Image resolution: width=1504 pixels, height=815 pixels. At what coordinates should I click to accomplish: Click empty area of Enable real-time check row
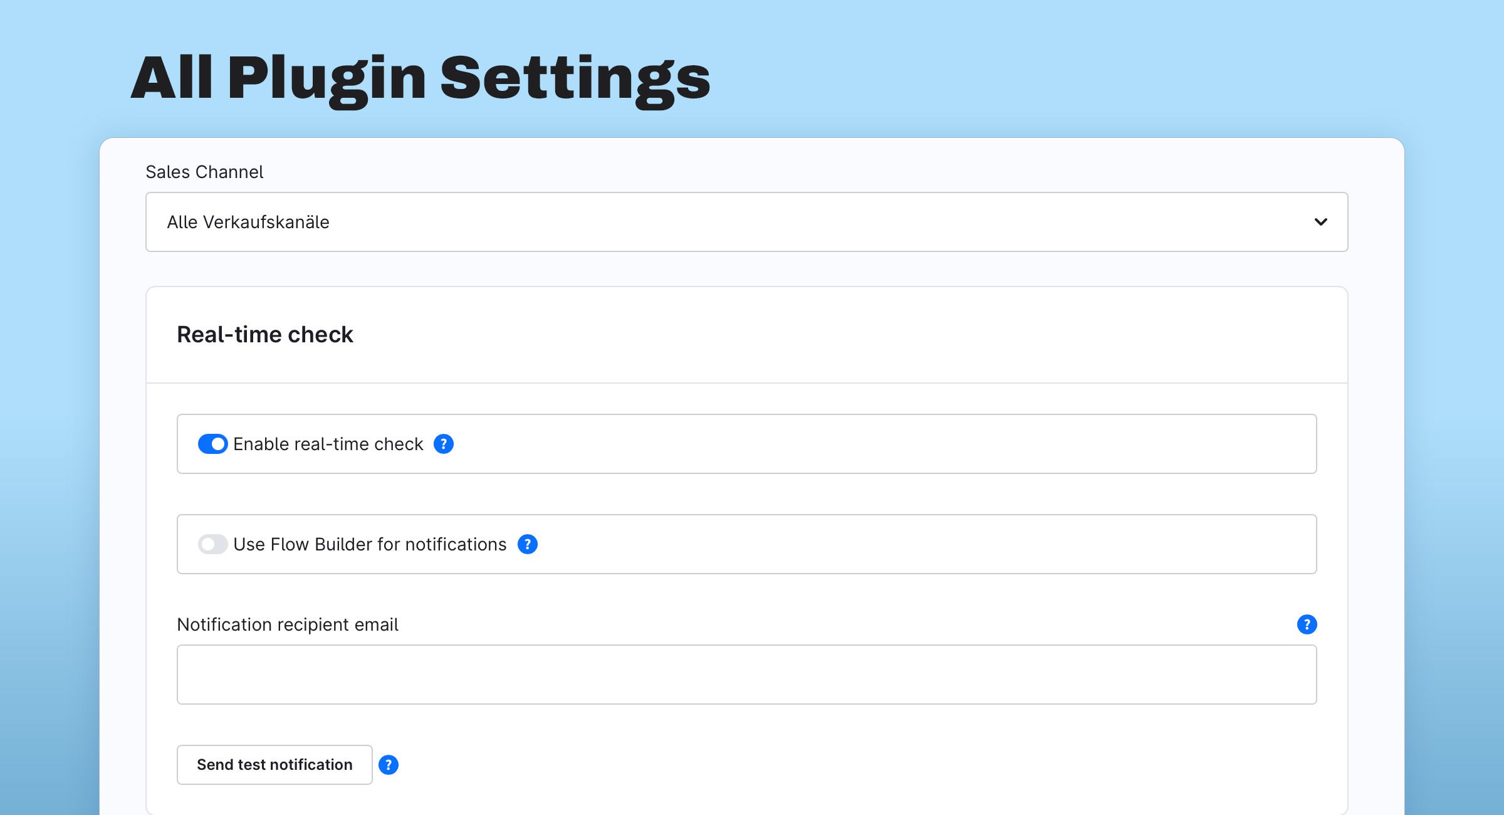coord(877,444)
